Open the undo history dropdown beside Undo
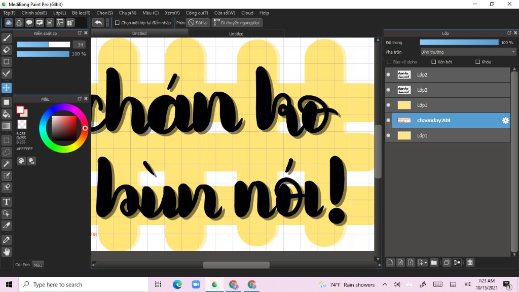 tap(107, 22)
